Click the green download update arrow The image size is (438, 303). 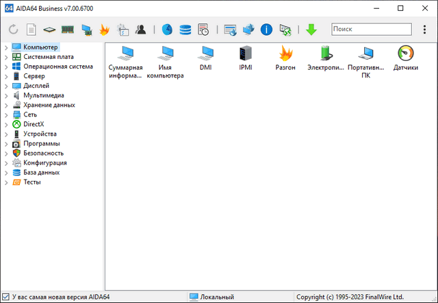[311, 29]
